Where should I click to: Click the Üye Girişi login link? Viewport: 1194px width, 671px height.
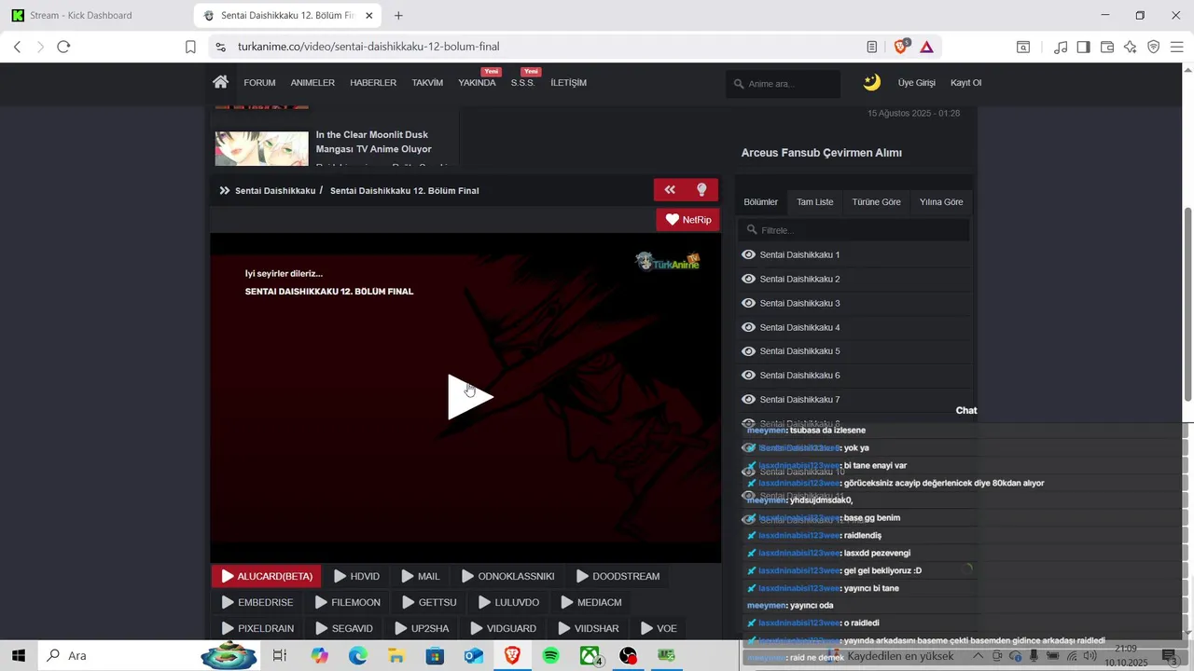pos(916,83)
